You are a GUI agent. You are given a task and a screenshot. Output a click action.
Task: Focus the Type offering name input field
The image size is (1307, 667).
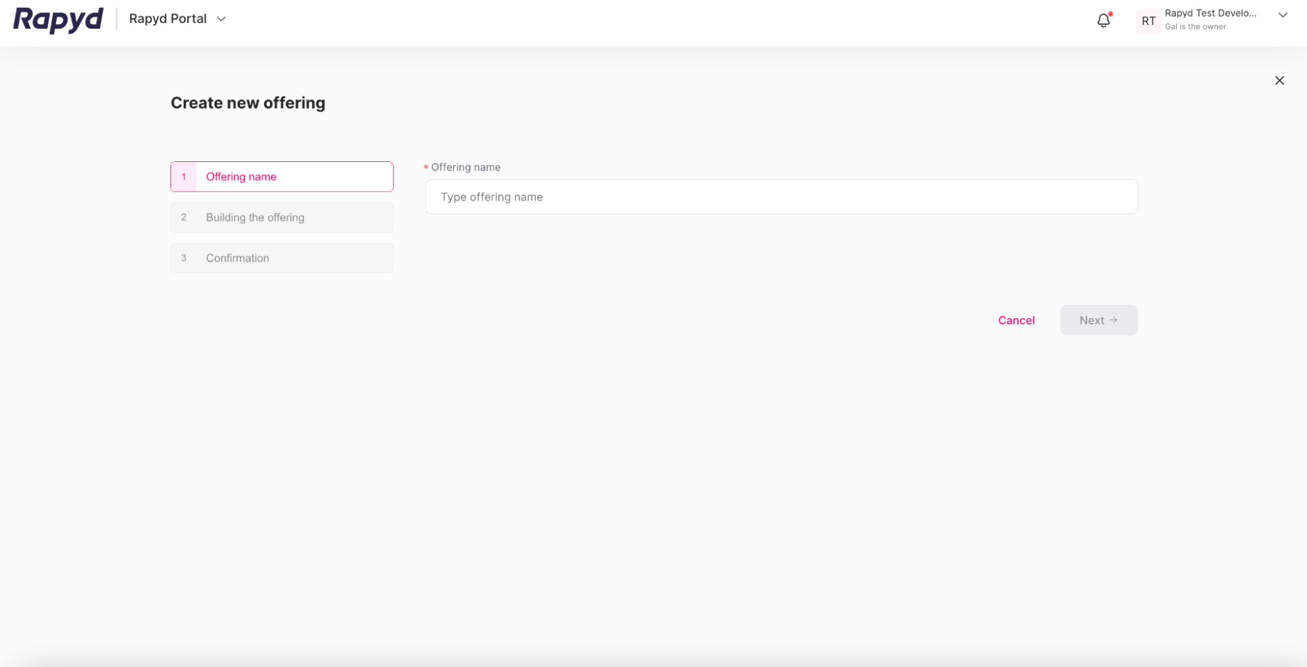[781, 196]
